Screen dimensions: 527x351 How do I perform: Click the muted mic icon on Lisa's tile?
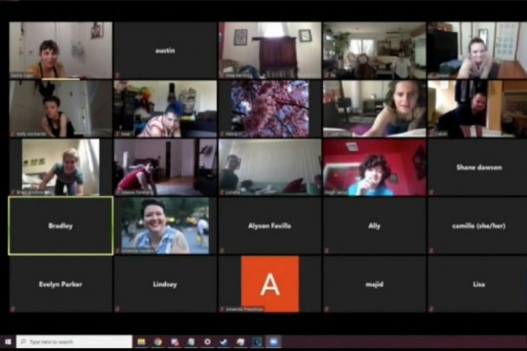pyautogui.click(x=431, y=309)
